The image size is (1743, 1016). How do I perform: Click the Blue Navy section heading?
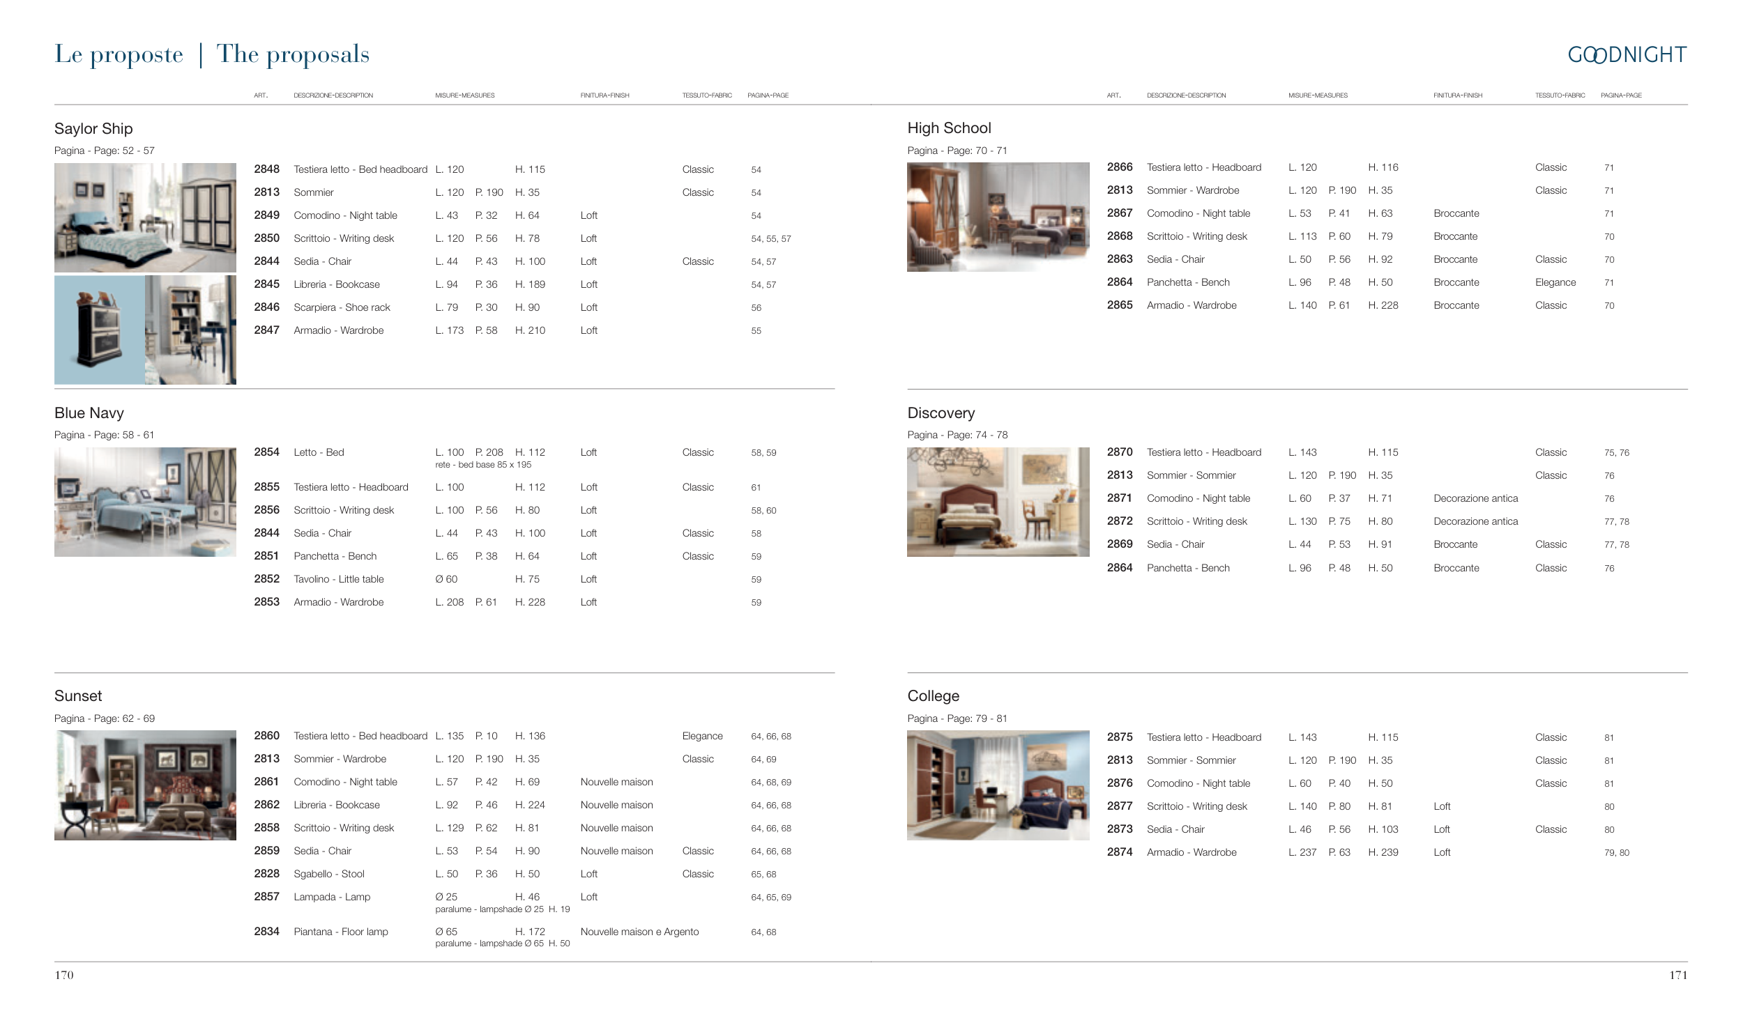89,413
